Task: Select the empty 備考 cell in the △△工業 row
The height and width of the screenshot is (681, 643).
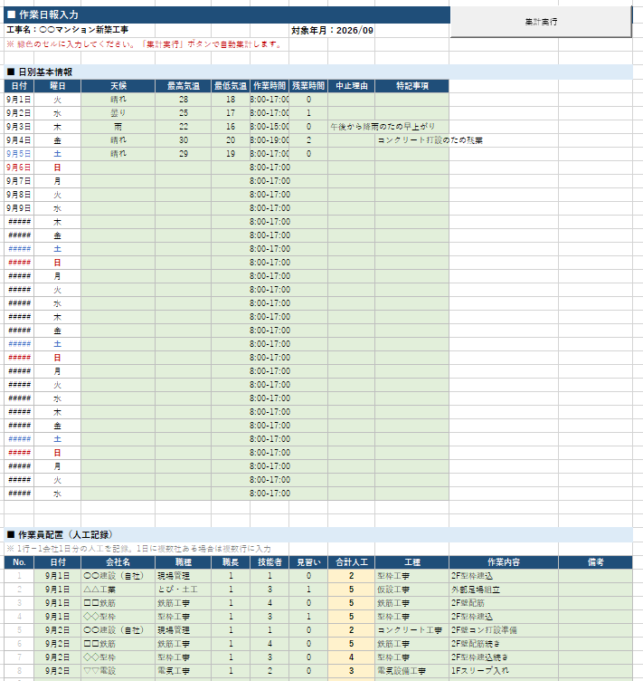Action: pos(595,590)
